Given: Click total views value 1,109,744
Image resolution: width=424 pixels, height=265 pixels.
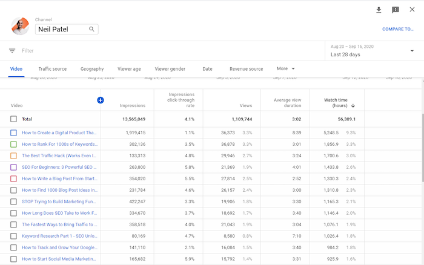Looking at the screenshot, I should click(242, 119).
